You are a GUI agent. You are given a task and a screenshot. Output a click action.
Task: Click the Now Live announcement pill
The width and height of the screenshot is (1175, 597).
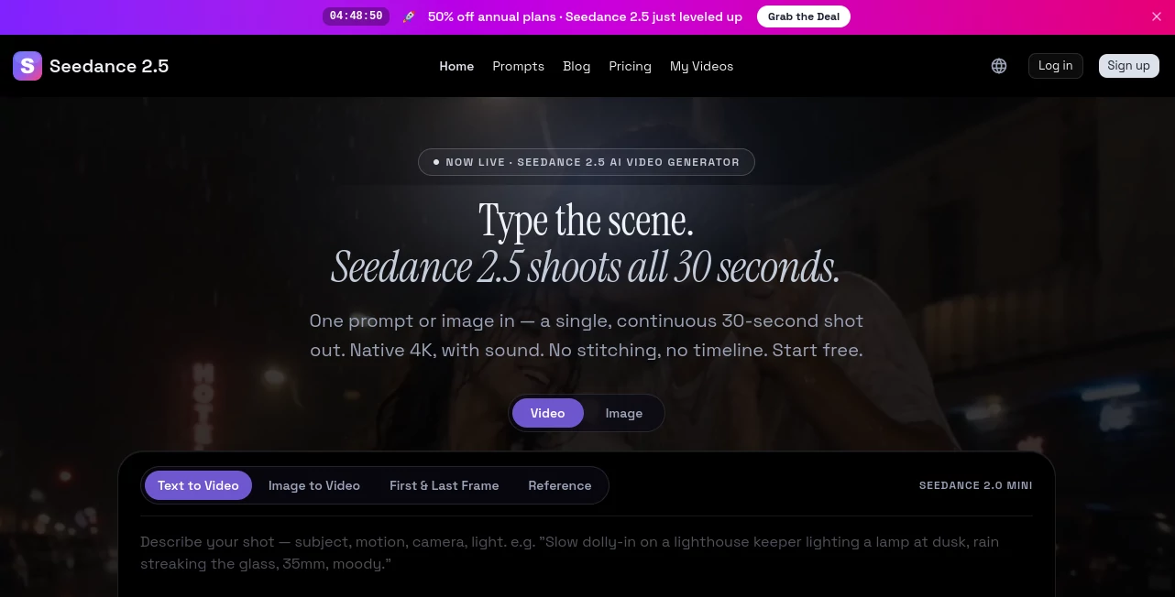click(x=587, y=162)
